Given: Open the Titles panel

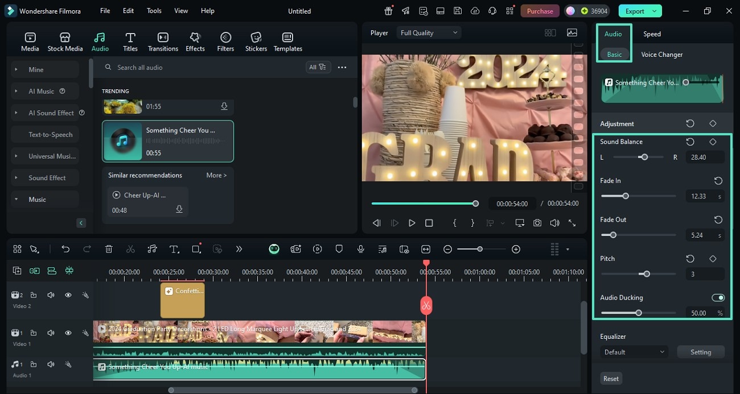Looking at the screenshot, I should (130, 42).
